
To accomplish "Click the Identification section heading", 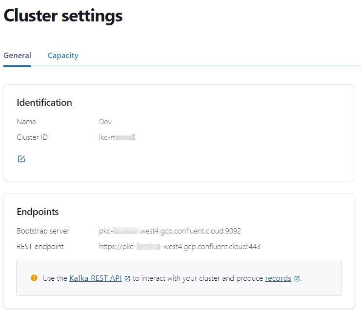I will click(44, 102).
